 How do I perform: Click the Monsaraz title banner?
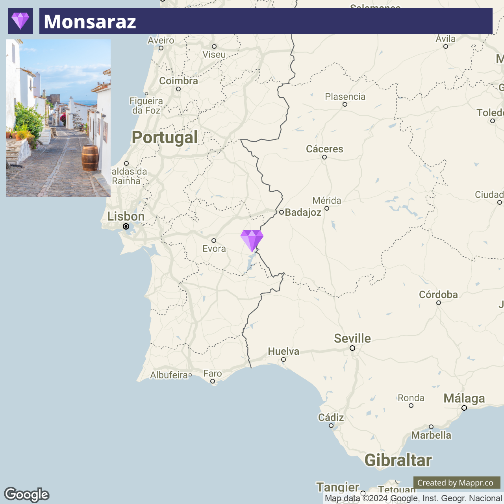[266, 21]
